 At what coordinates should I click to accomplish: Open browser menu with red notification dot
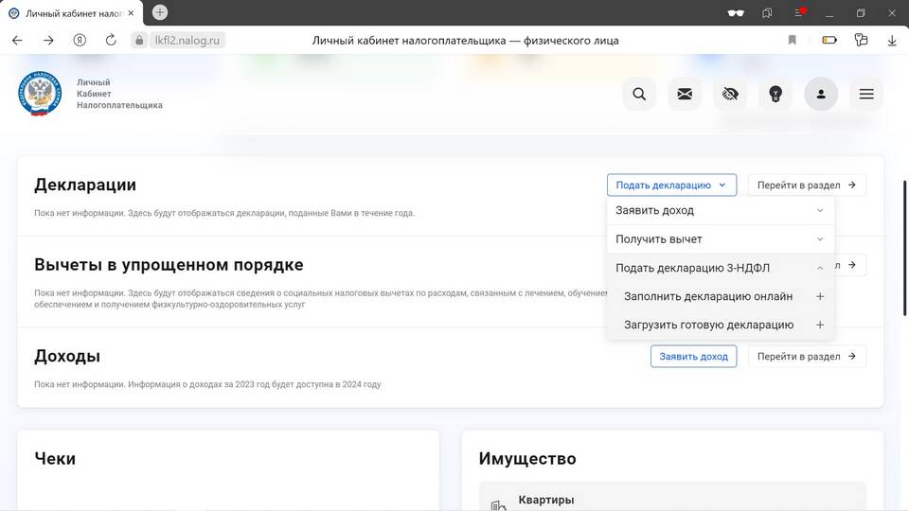799,12
